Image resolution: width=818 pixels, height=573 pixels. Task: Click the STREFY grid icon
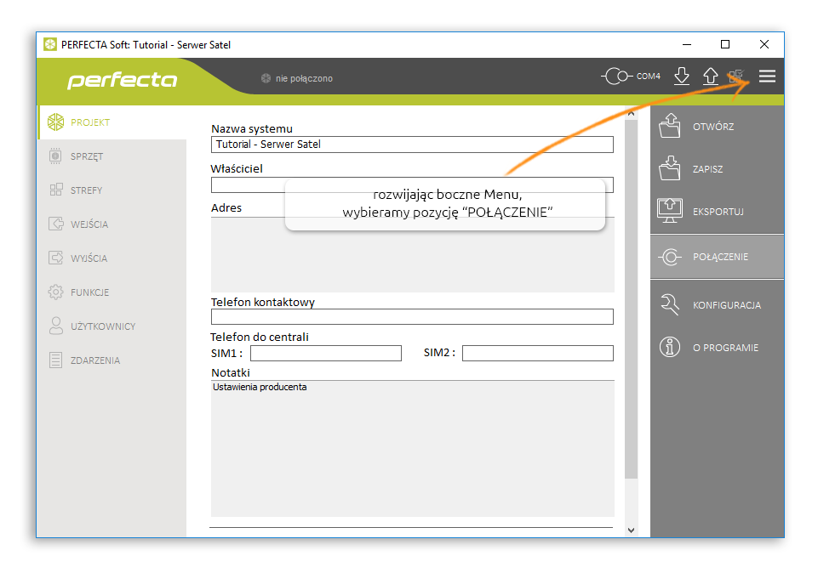56,190
